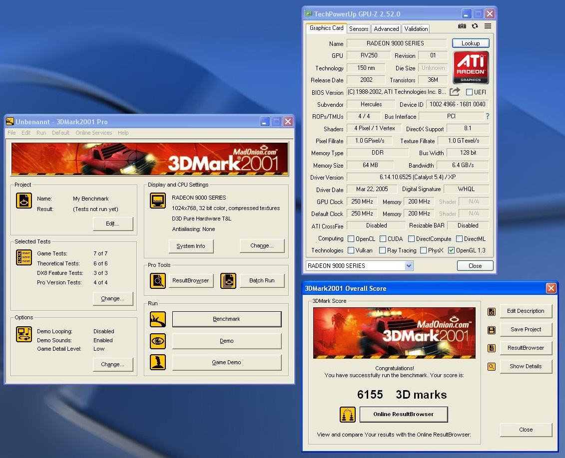Viewport: 565px width, 458px height.
Task: Click the GPU-Z screenshot camera icon
Action: [x=462, y=26]
